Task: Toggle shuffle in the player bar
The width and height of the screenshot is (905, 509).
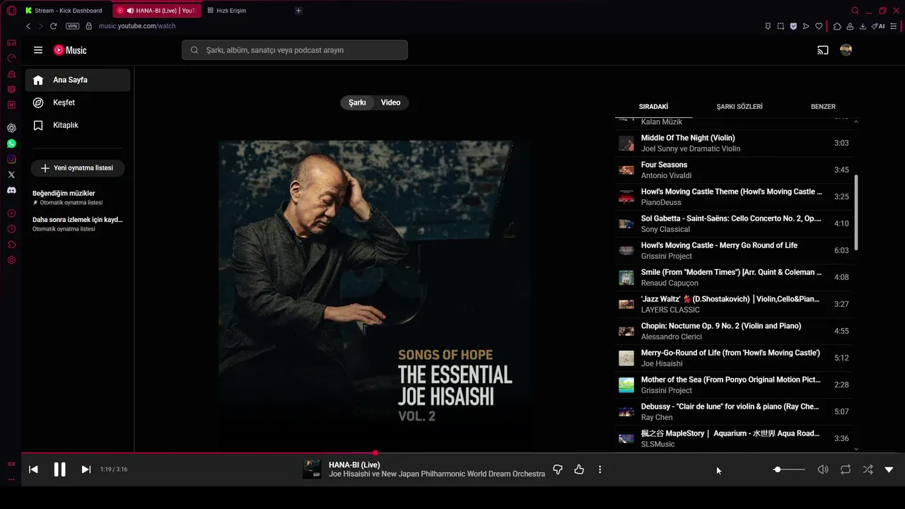Action: (868, 469)
